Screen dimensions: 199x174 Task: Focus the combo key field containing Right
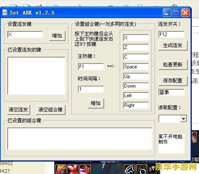(x=136, y=105)
